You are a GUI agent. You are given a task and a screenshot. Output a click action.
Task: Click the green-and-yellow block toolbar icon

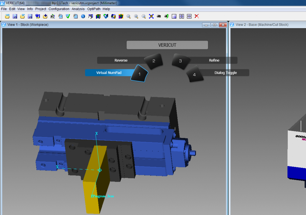click(x=98, y=16)
